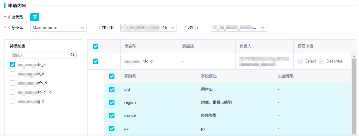Focus the 请输入 search field
The height and width of the screenshot is (136, 359).
pyautogui.click(x=43, y=55)
